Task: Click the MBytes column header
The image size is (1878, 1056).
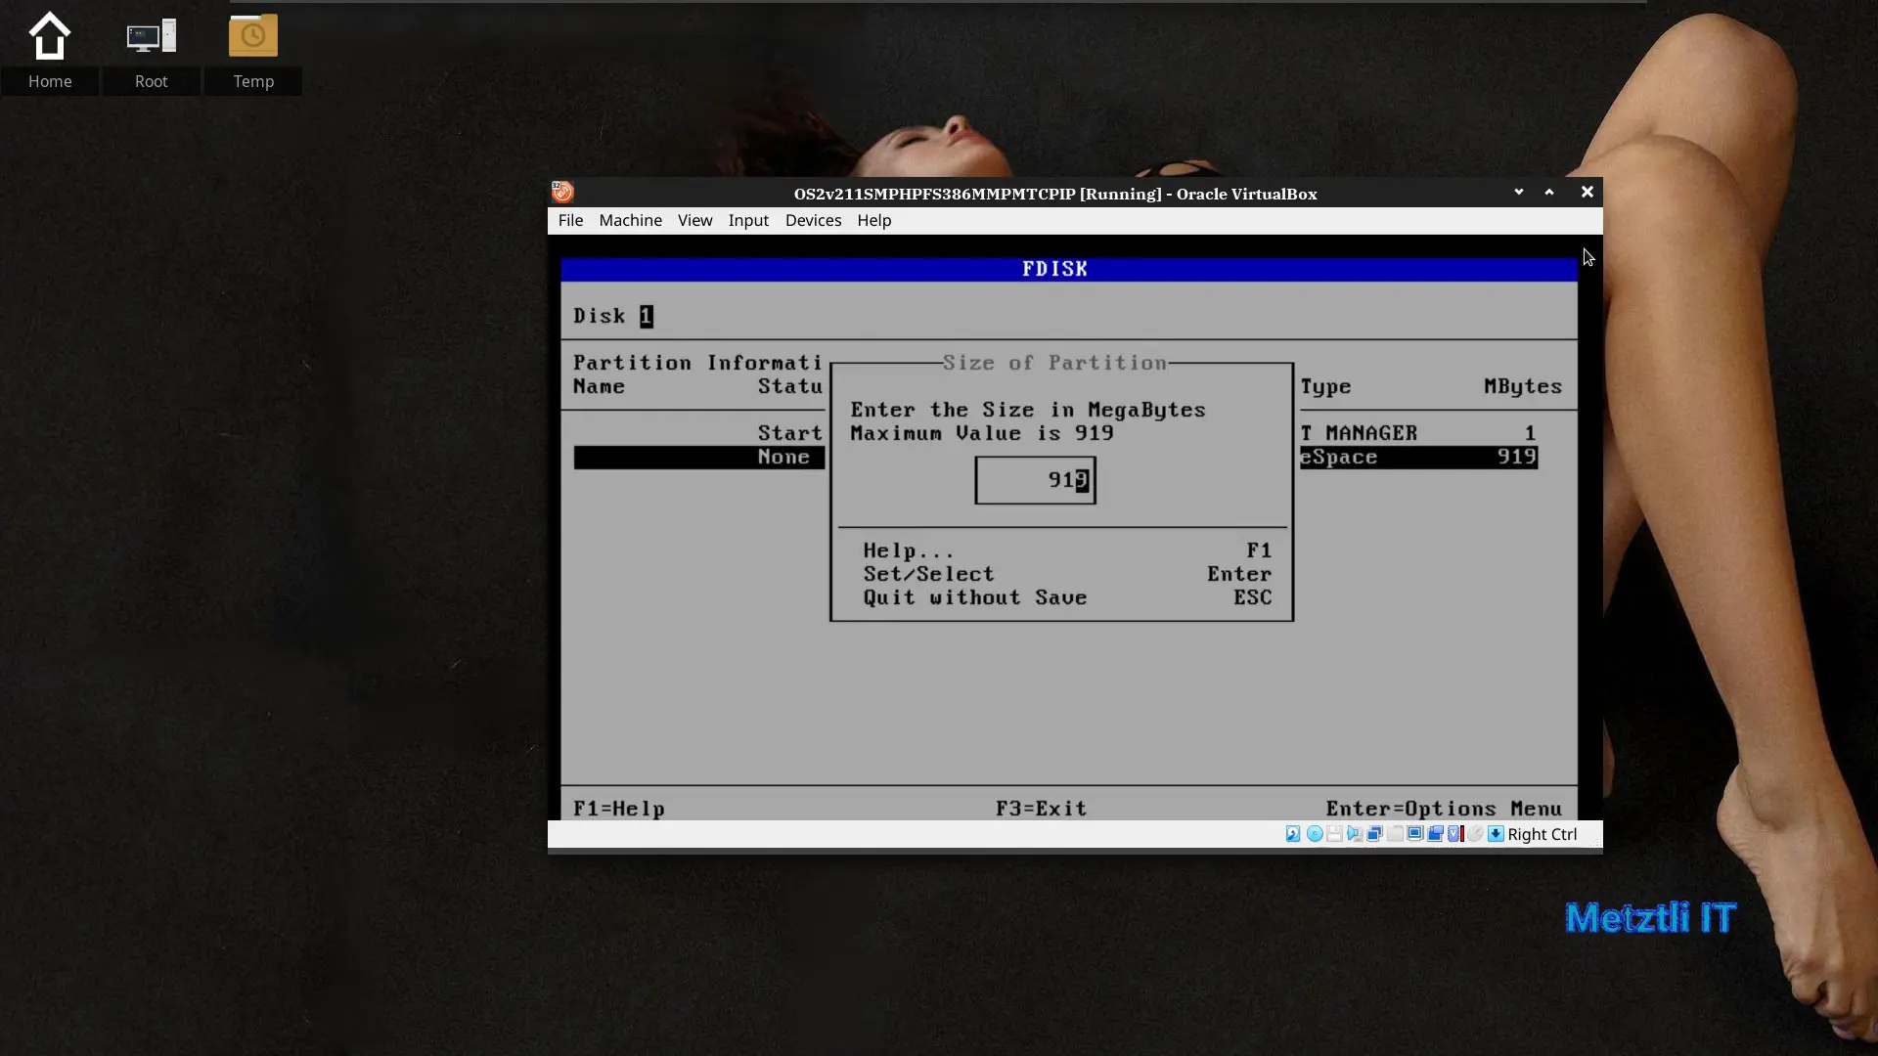Action: 1523,386
